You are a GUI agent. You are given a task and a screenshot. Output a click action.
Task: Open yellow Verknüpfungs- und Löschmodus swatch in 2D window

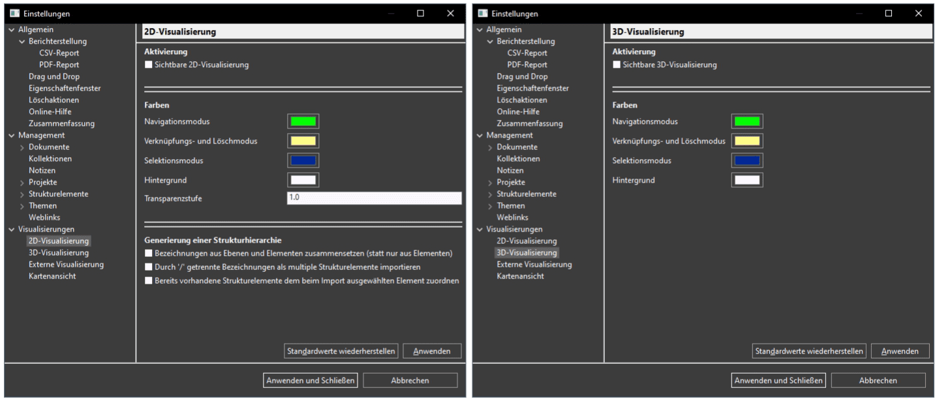[303, 141]
